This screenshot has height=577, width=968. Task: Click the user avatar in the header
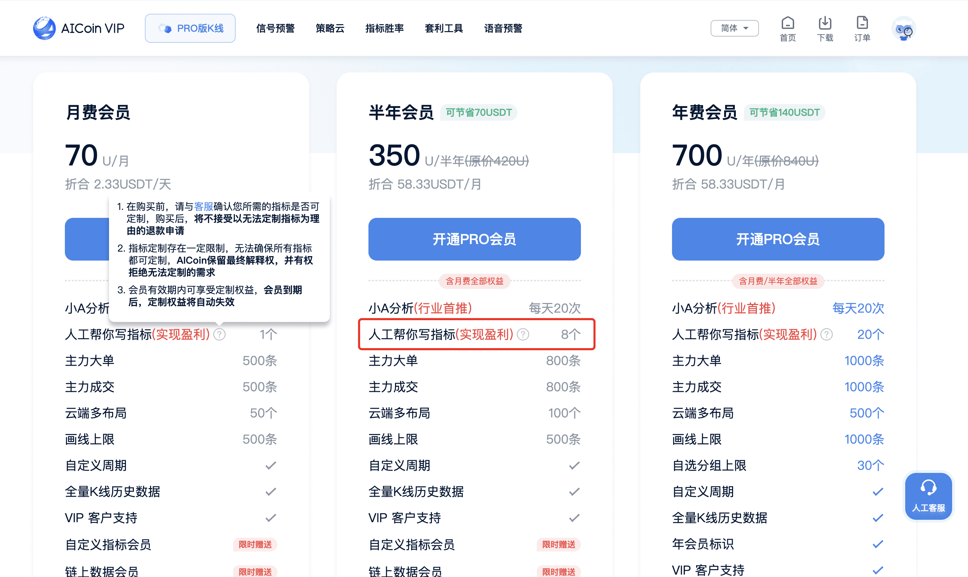[x=904, y=28]
